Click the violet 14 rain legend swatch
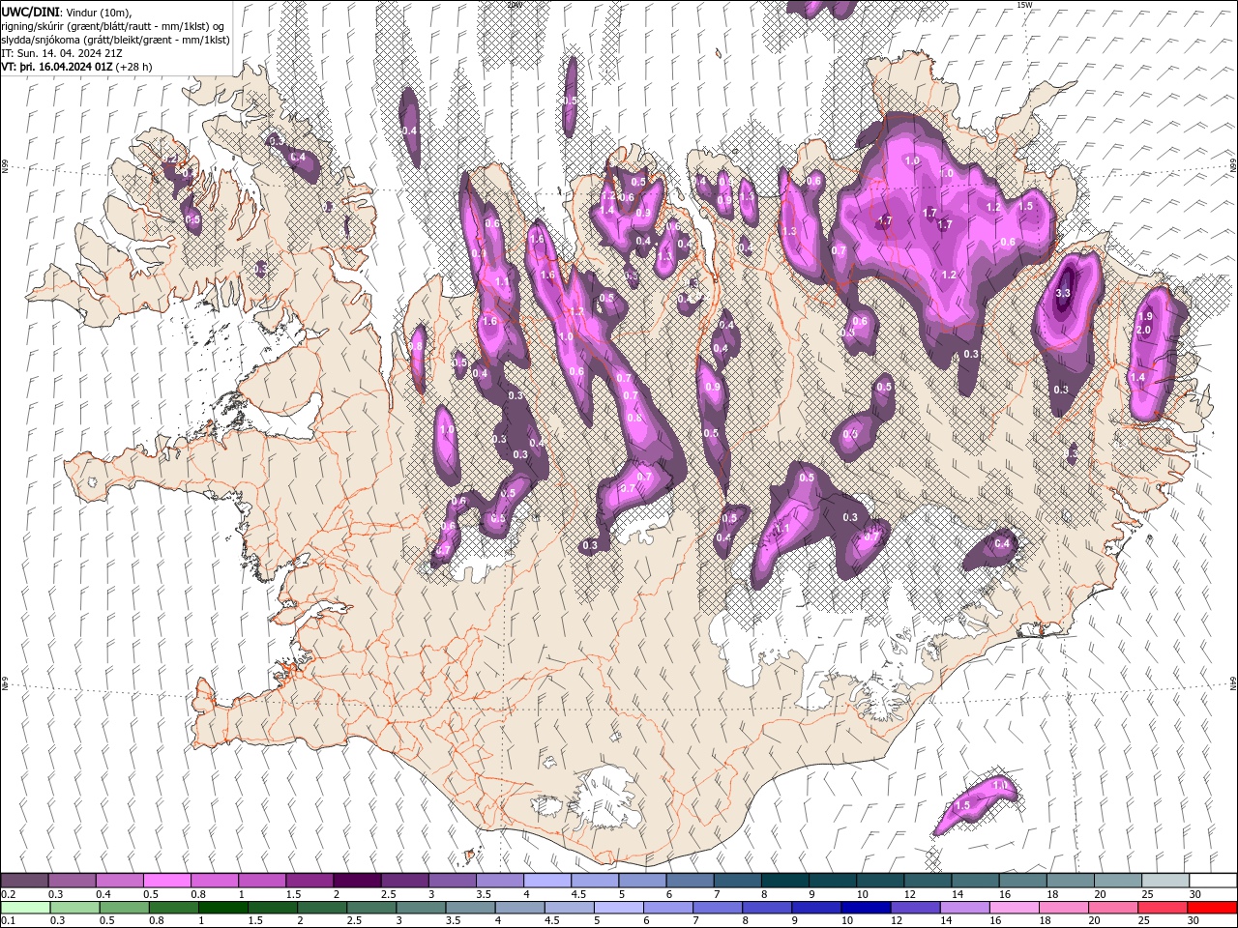This screenshot has width=1238, height=928. [965, 908]
